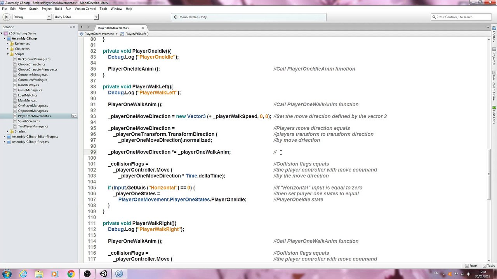Open the Build menu
Viewport: 497px width, 279px height.
(x=58, y=9)
